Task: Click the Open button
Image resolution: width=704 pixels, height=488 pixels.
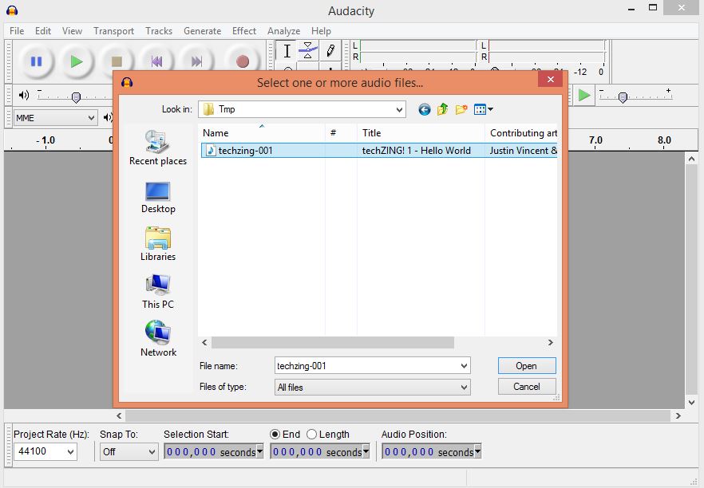Action: pyautogui.click(x=527, y=365)
